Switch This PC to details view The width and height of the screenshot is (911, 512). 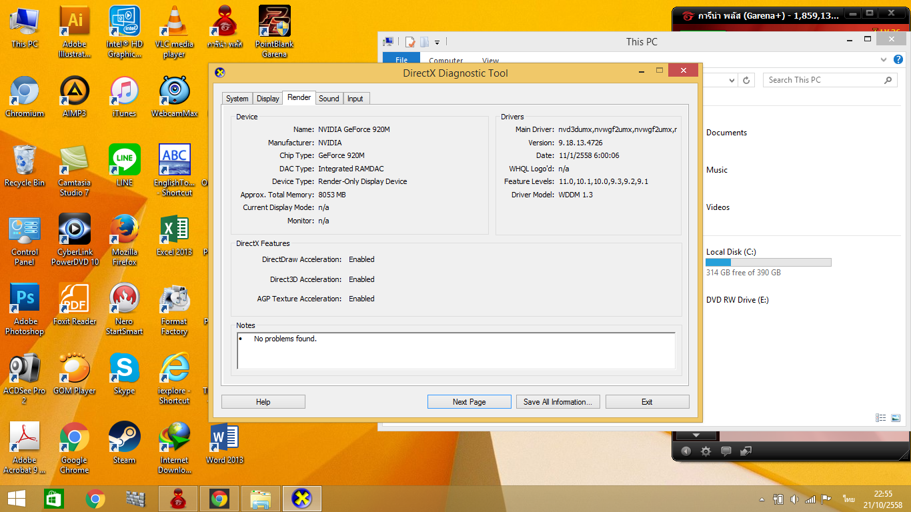881,418
